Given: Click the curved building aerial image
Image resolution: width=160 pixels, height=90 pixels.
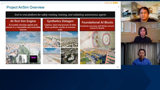Looking at the screenshot, I should (69, 56).
